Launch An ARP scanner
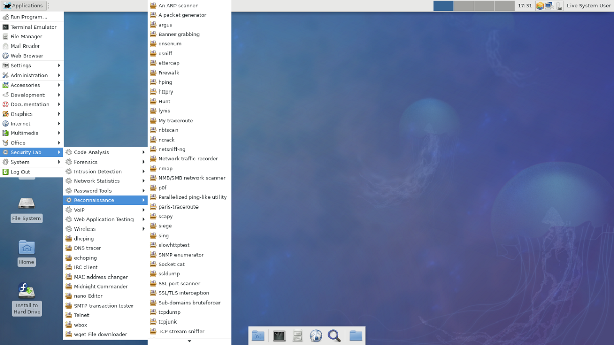 tap(189, 6)
